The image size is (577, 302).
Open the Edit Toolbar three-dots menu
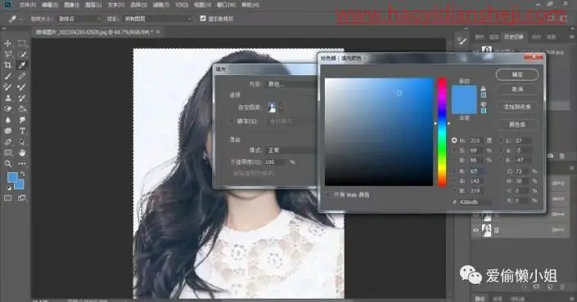pyautogui.click(x=22, y=164)
